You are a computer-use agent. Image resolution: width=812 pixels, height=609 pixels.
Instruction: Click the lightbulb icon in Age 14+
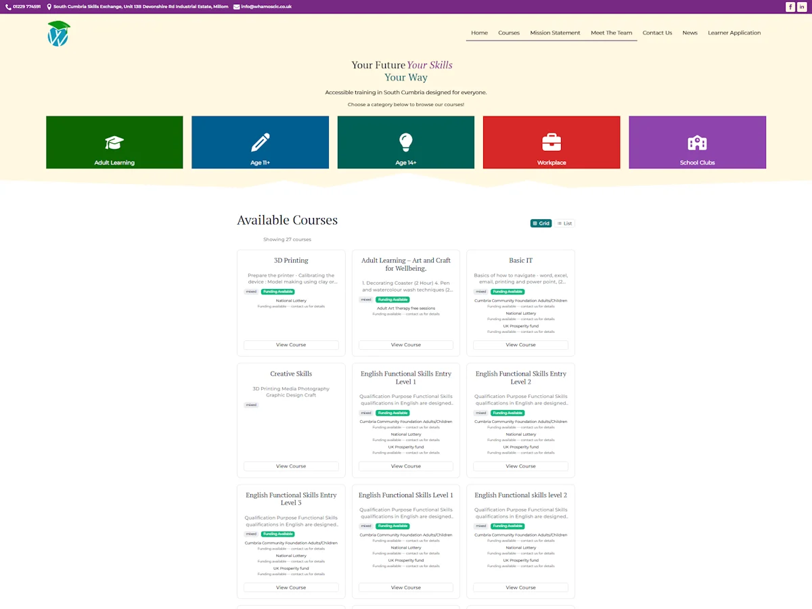point(406,142)
